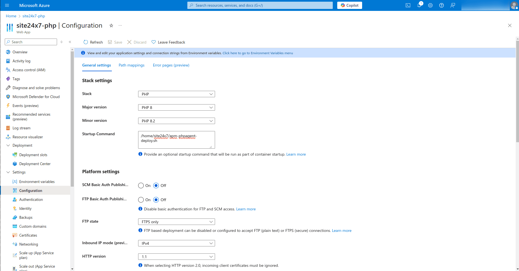Open the Stack dropdown
The height and width of the screenshot is (271, 519).
point(176,94)
